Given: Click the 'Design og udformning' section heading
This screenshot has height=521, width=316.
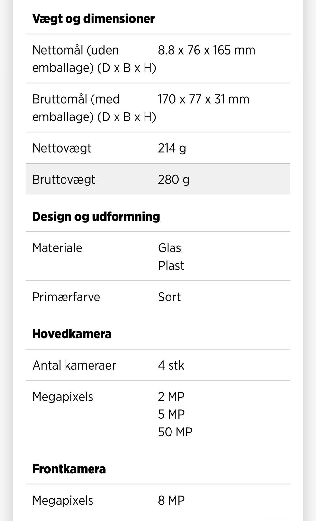Looking at the screenshot, I should [96, 217].
